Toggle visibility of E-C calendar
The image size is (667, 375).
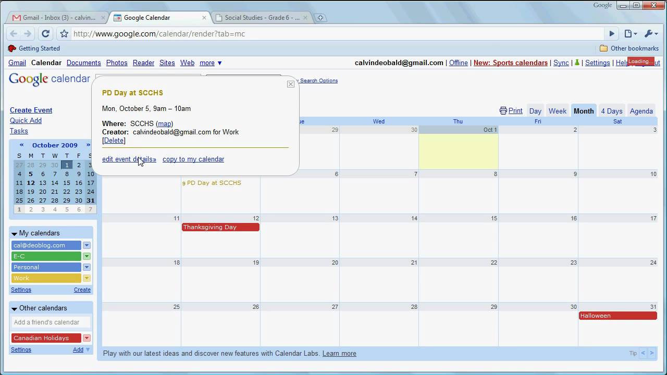[x=46, y=256]
